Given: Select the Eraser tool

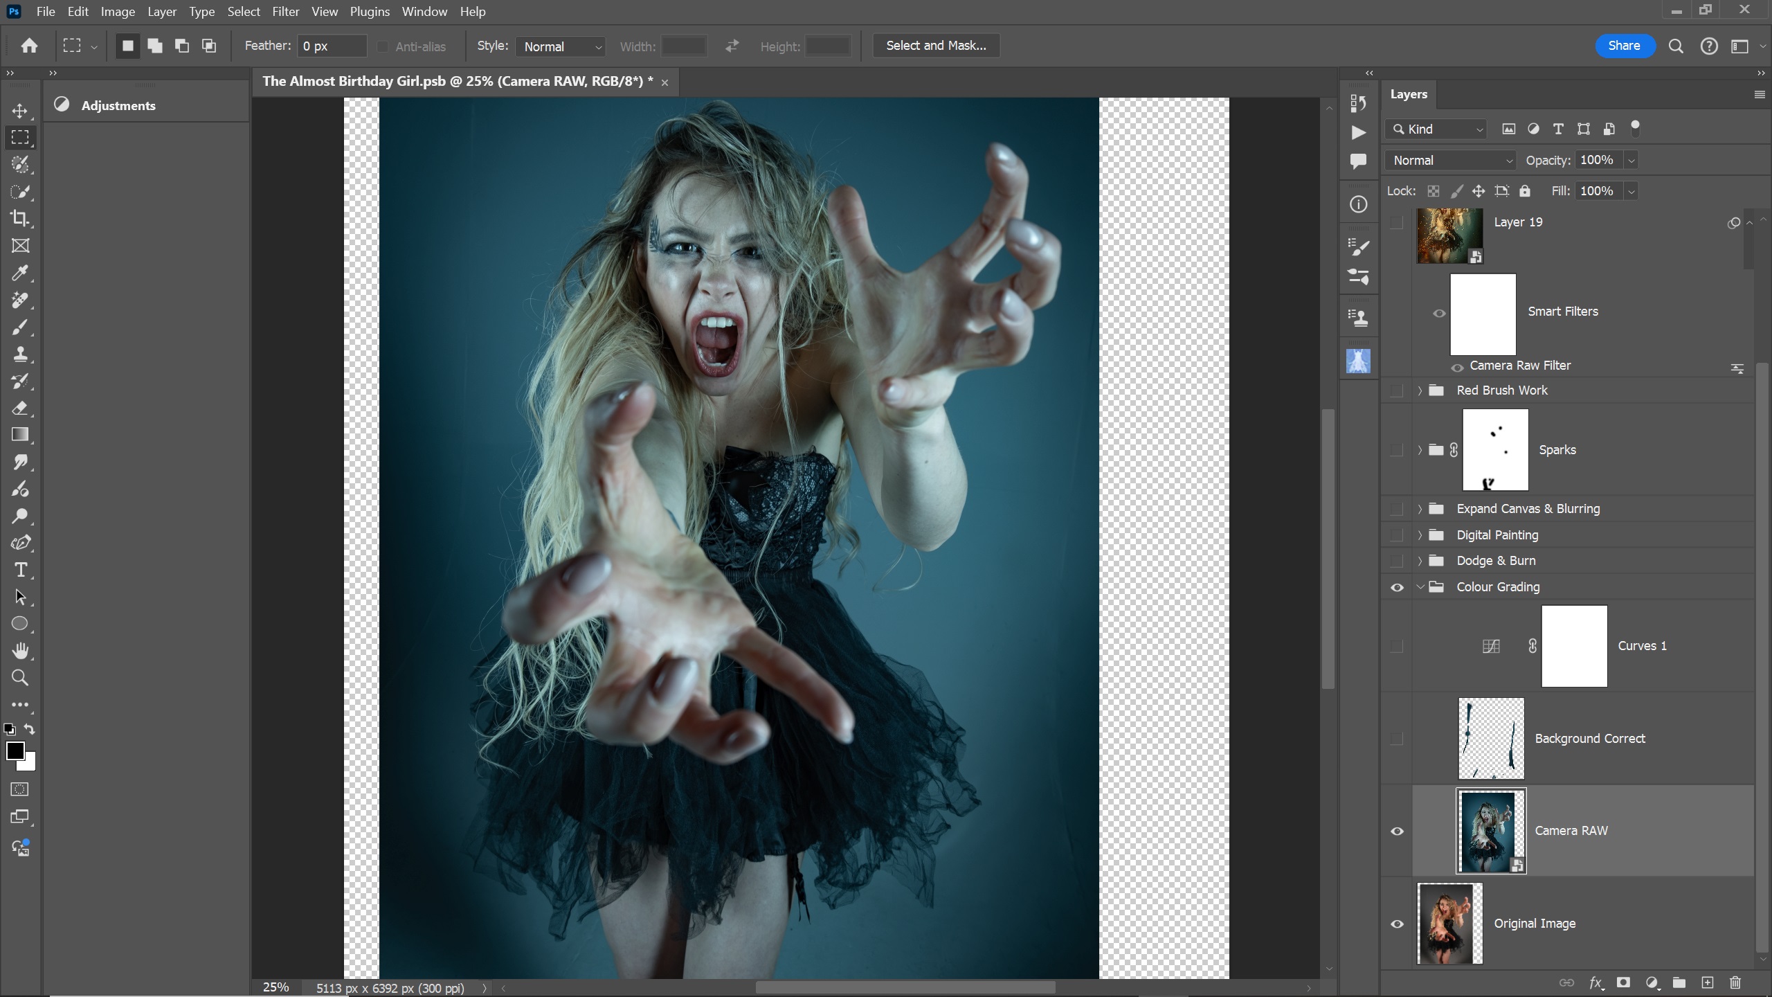Looking at the screenshot, I should click(x=20, y=408).
